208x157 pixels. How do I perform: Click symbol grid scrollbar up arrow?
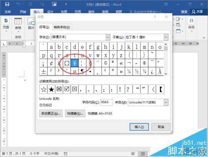(166, 44)
